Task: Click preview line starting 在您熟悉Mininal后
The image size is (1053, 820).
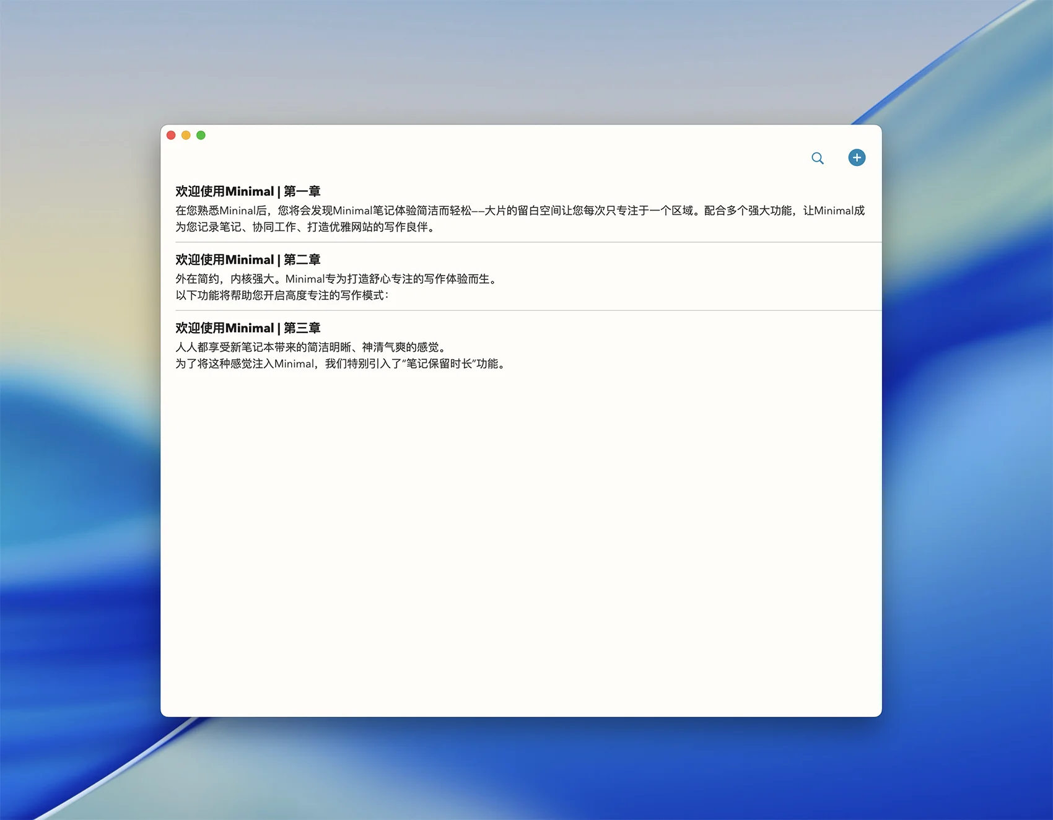Action: (x=434, y=211)
